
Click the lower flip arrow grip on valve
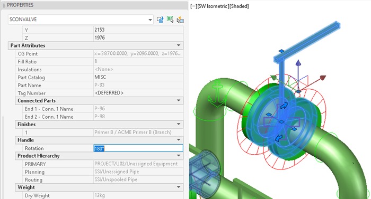coord(278,138)
